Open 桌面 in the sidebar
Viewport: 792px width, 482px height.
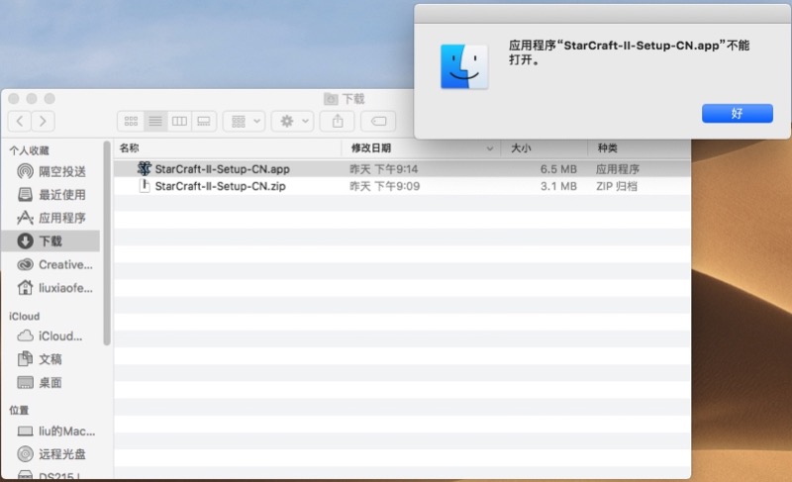pyautogui.click(x=51, y=383)
